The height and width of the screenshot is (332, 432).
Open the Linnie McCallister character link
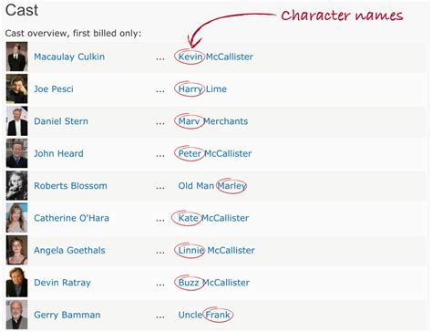tap(216, 250)
